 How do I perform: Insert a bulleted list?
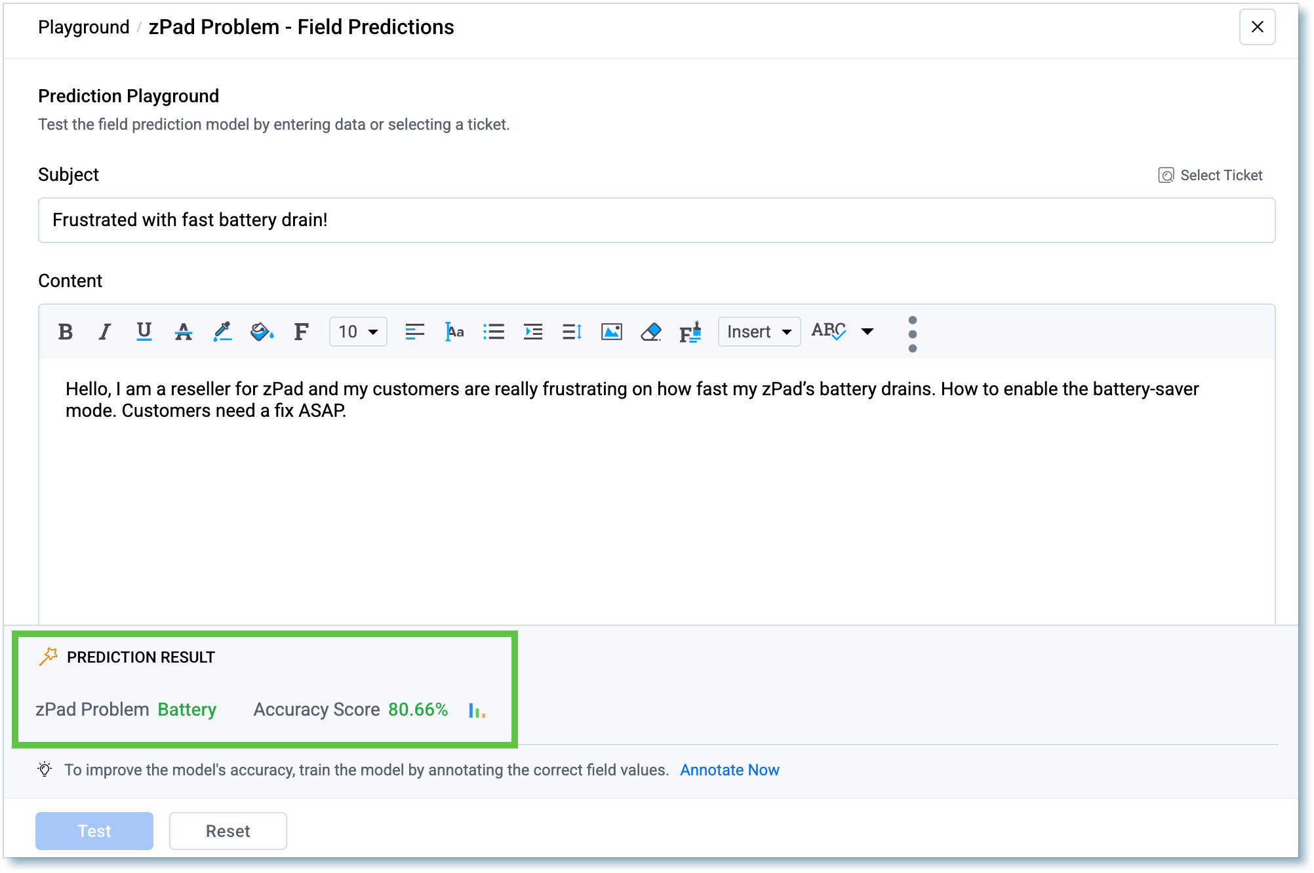point(494,332)
